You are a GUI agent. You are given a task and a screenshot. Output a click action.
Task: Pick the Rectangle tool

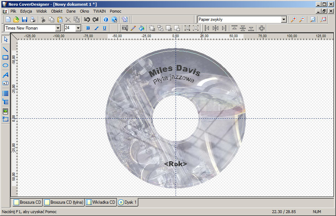click(5, 57)
